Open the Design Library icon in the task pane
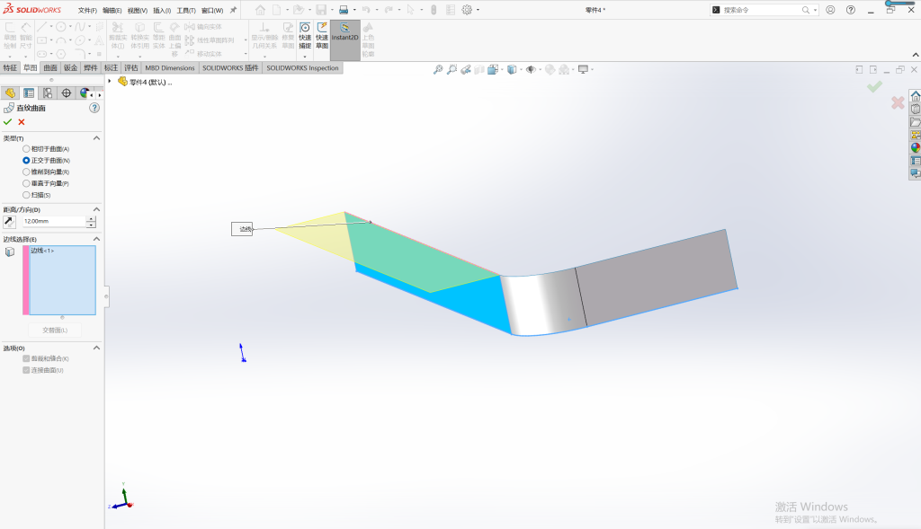The image size is (921, 529). [x=915, y=109]
